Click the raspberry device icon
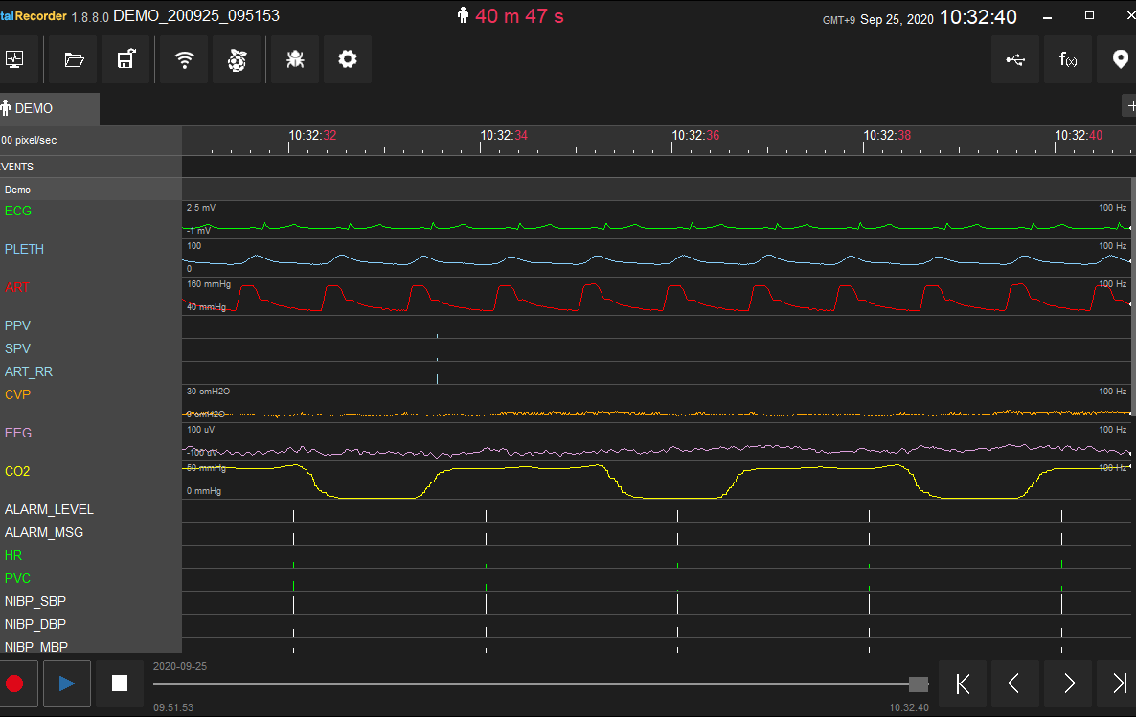This screenshot has width=1136, height=717. (x=237, y=59)
